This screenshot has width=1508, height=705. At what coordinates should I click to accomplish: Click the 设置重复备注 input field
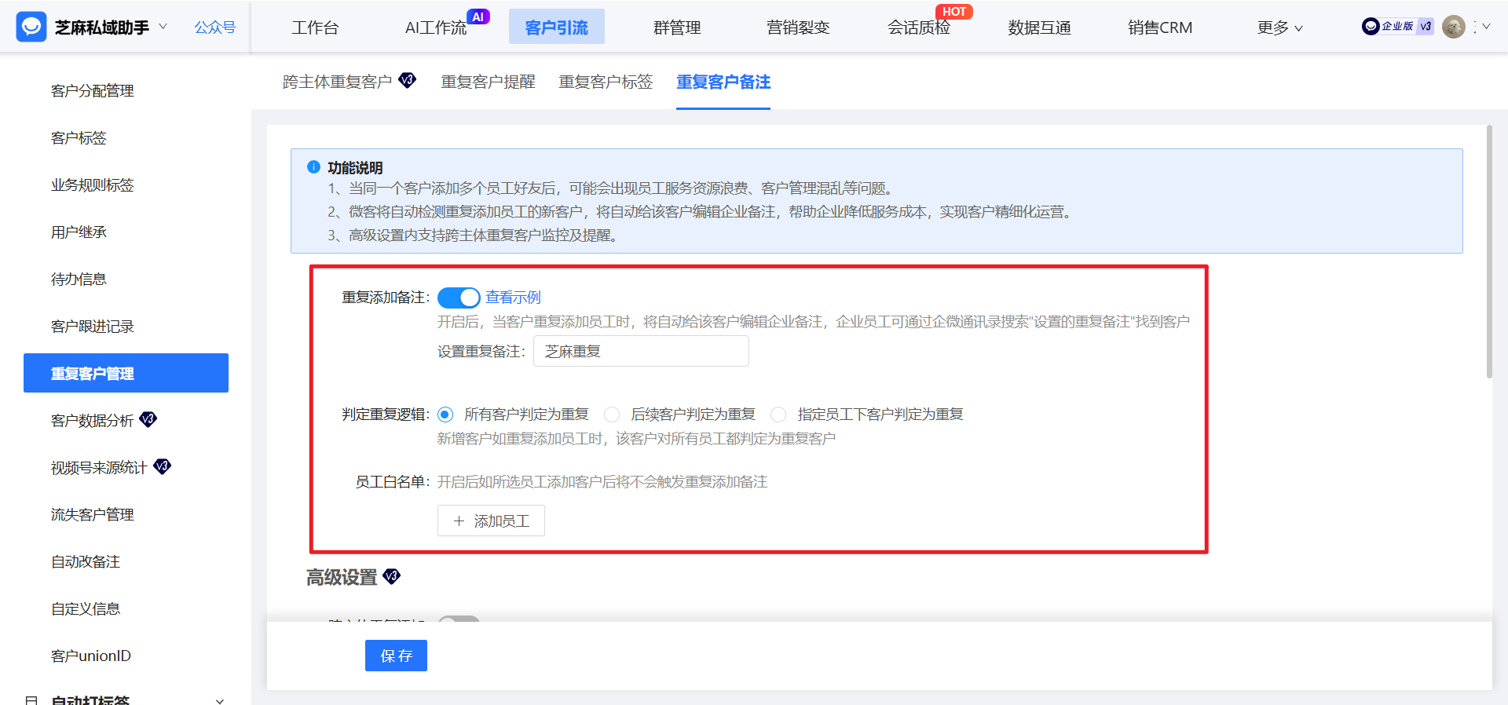pos(641,351)
